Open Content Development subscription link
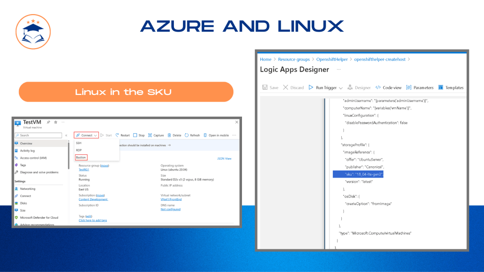The width and height of the screenshot is (484, 272). (x=93, y=199)
